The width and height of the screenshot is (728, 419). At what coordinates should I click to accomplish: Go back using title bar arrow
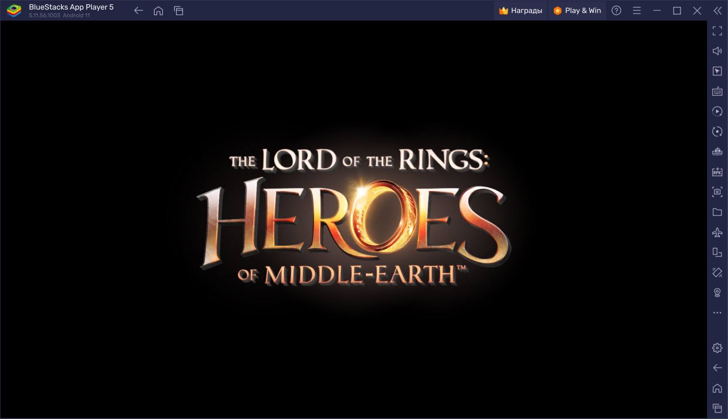(x=138, y=11)
